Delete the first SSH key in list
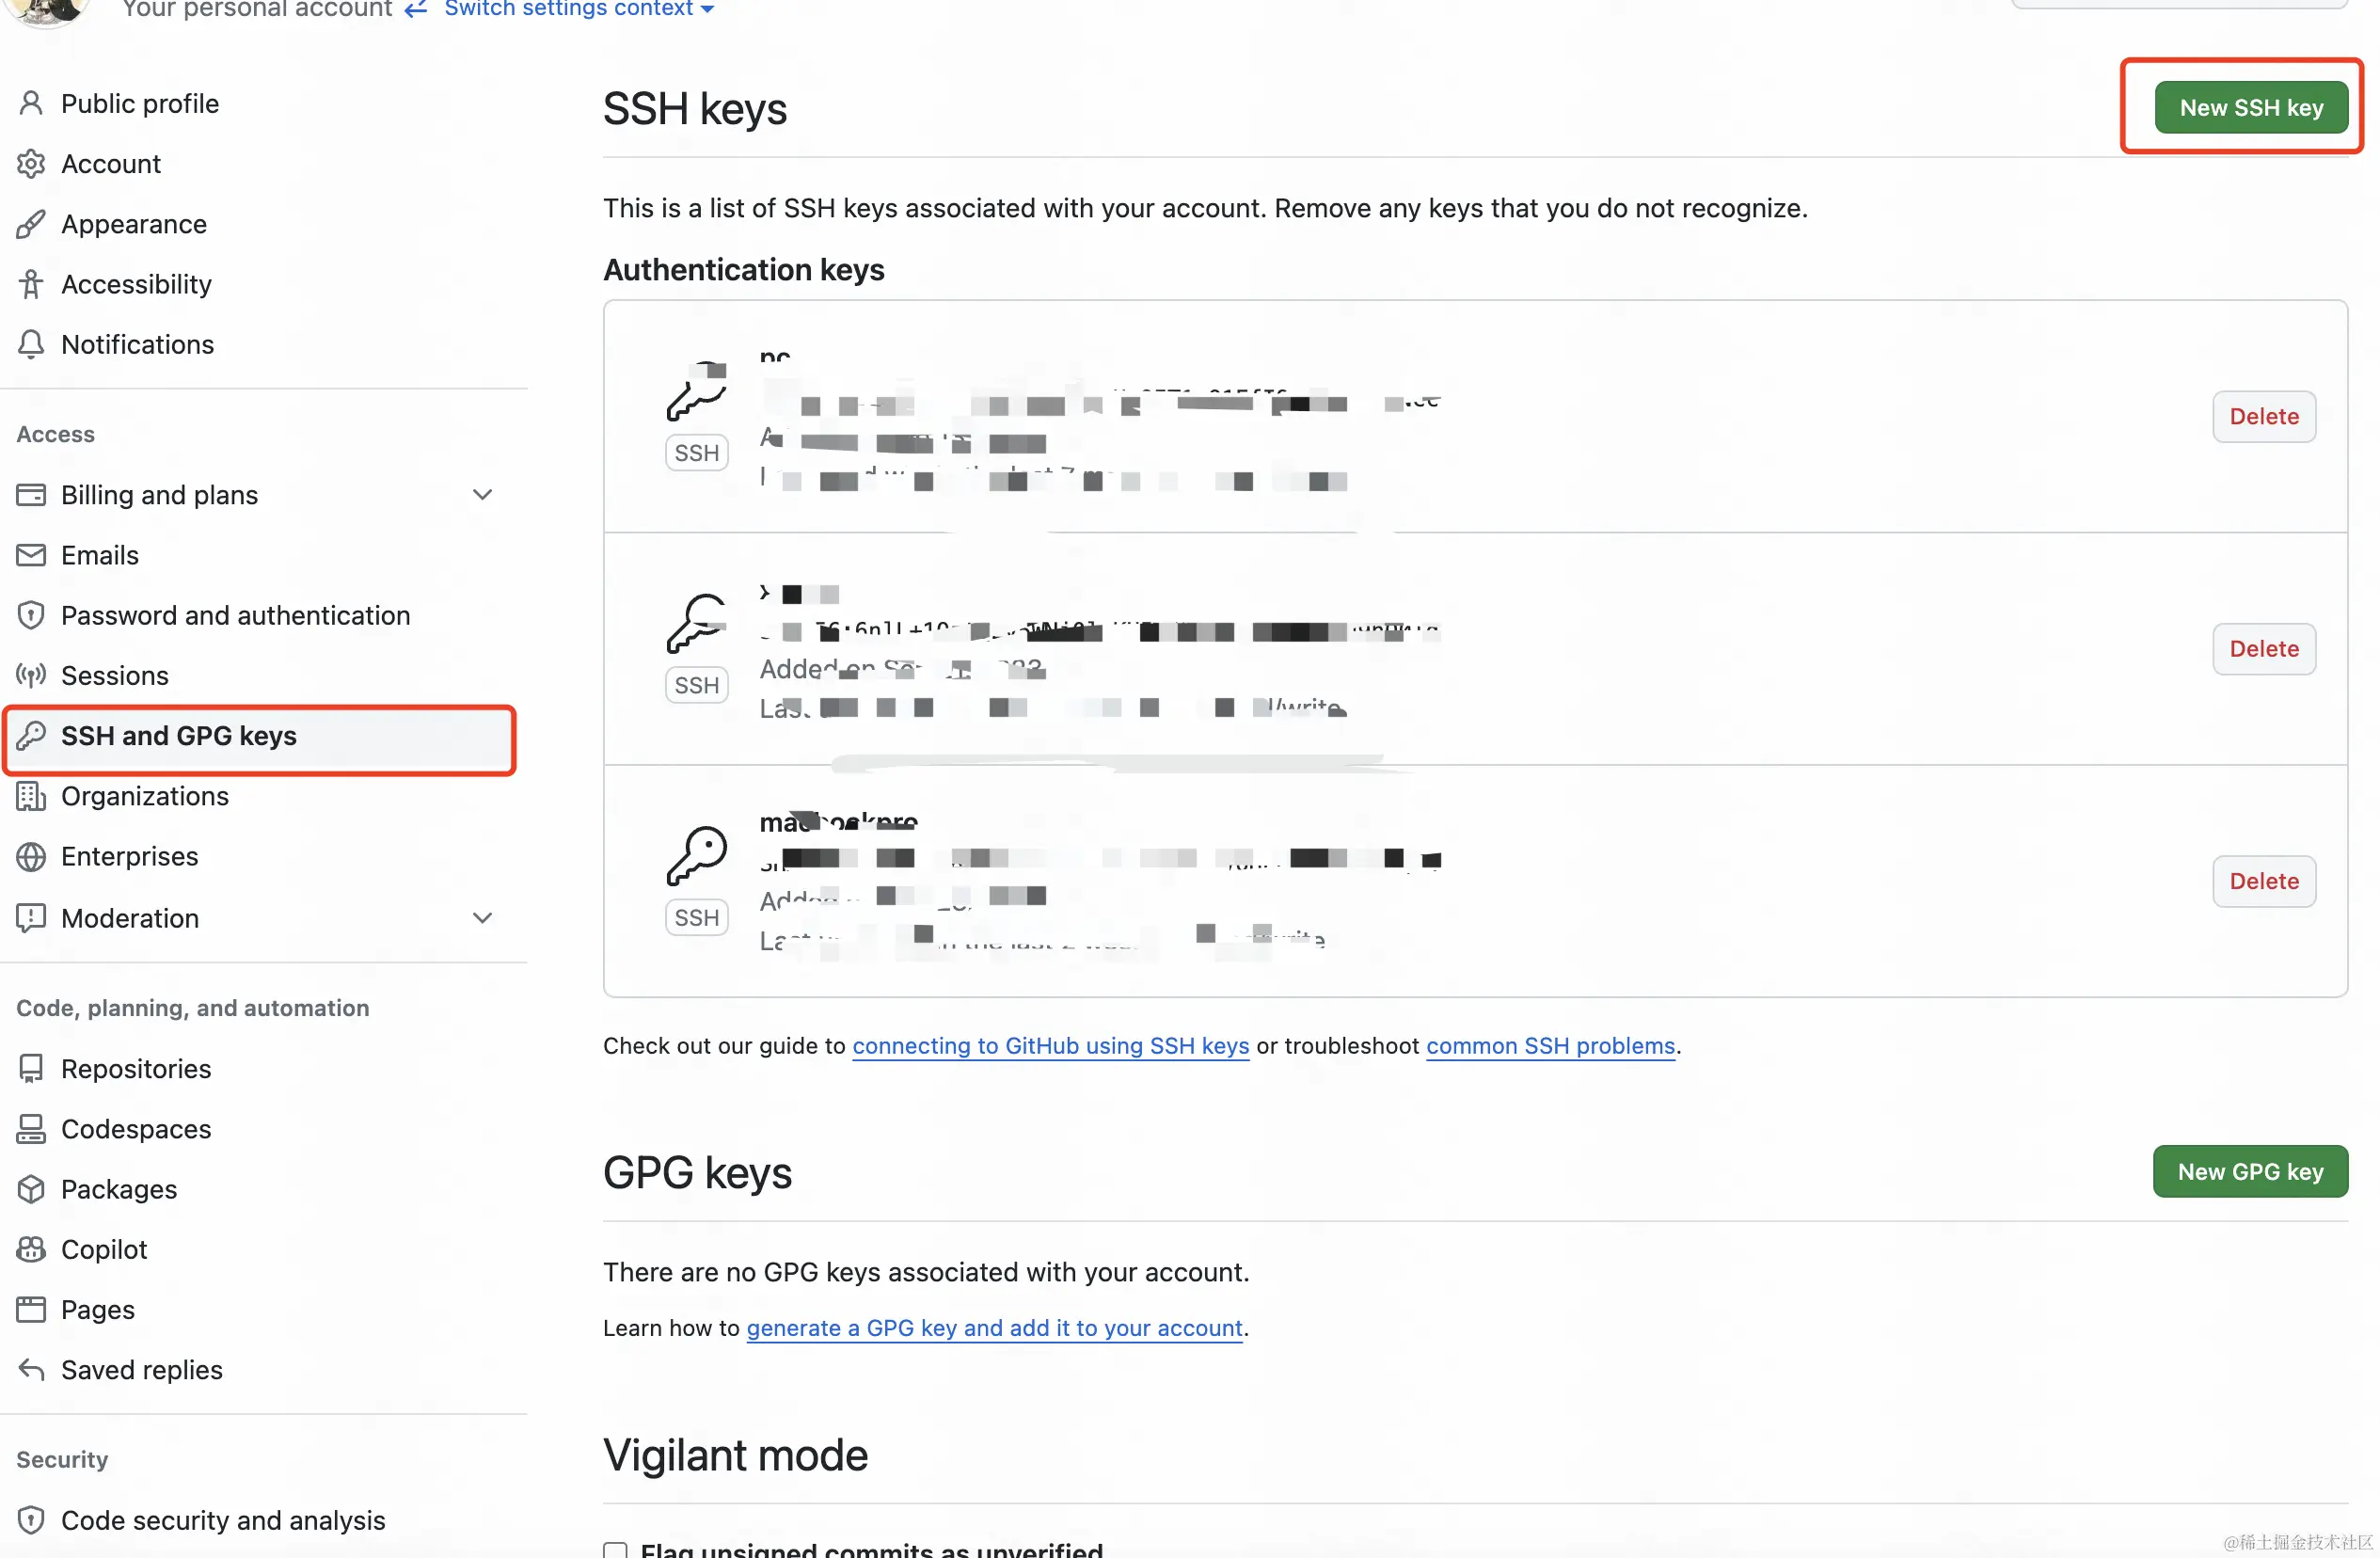Screen dimensions: 2380x1558 pyautogui.click(x=2263, y=416)
